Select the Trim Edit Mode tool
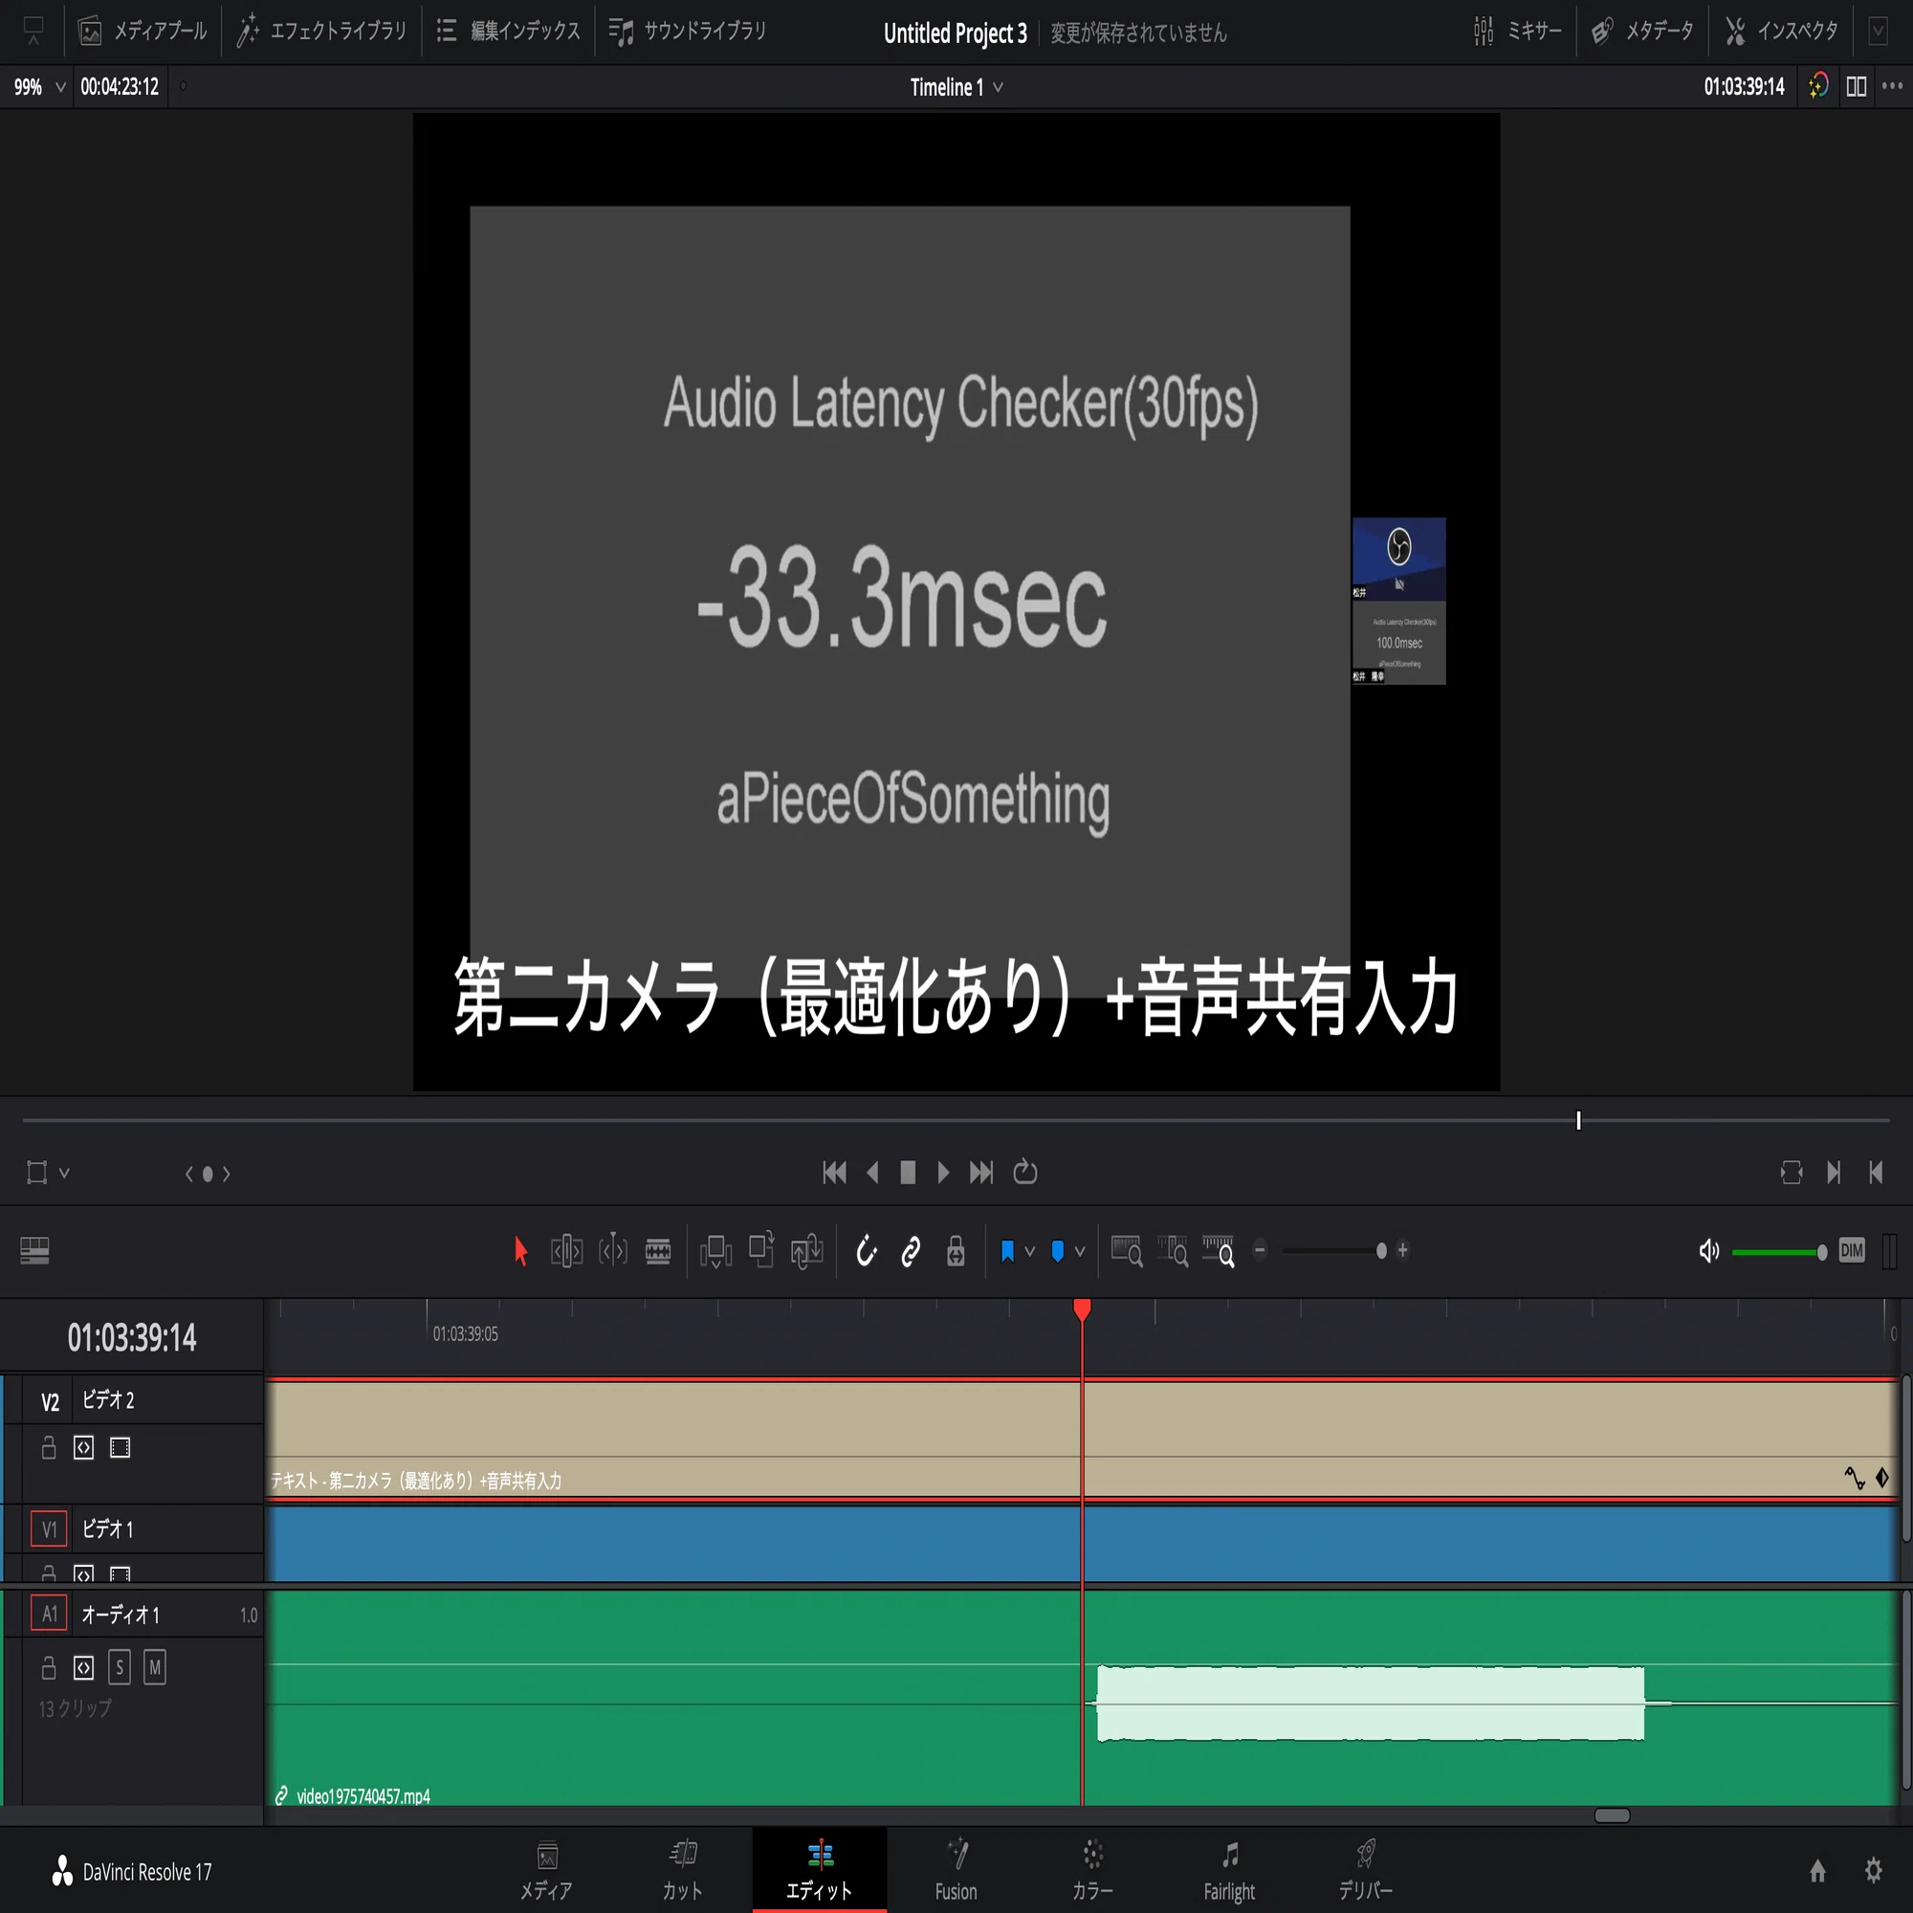The width and height of the screenshot is (1913, 1913). 566,1251
